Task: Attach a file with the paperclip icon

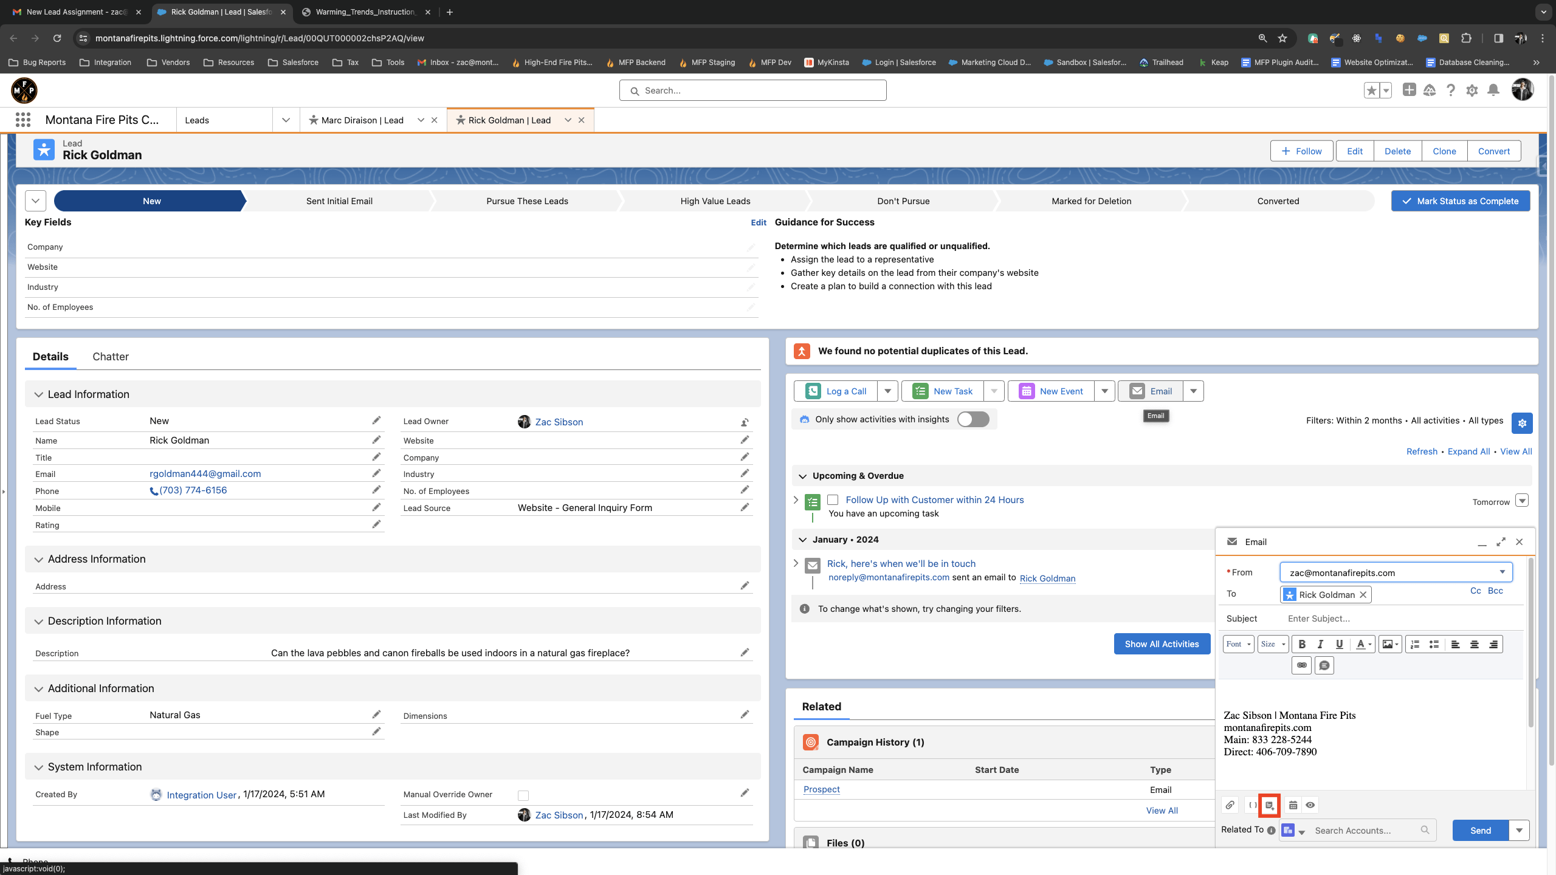Action: pyautogui.click(x=1230, y=805)
